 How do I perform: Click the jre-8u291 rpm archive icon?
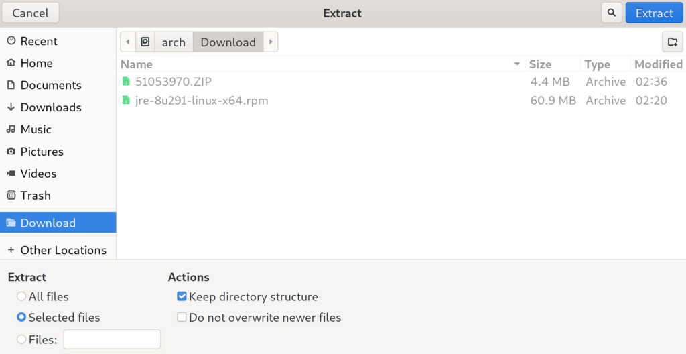[126, 101]
